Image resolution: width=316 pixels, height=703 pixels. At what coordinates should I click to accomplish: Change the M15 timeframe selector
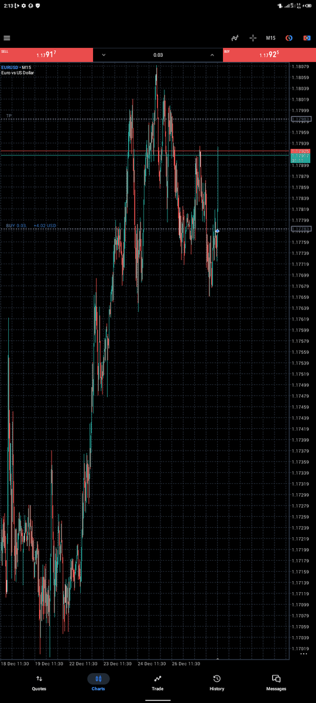point(271,38)
